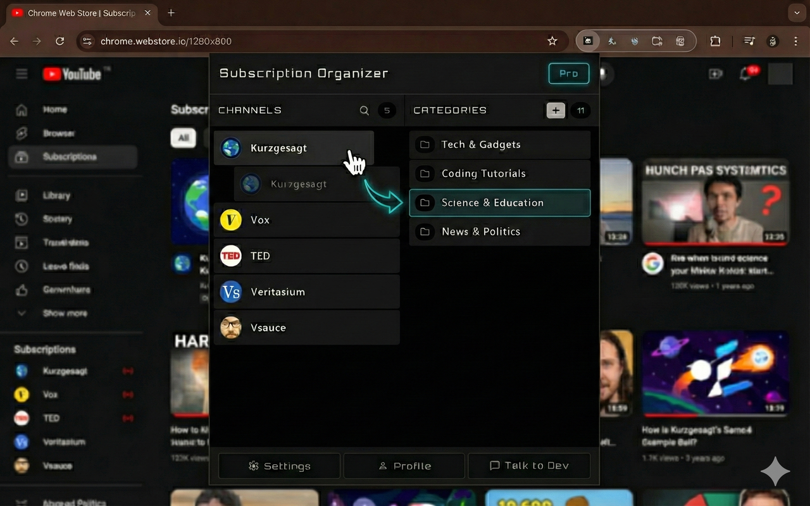Select the TED channel row

[x=307, y=256]
